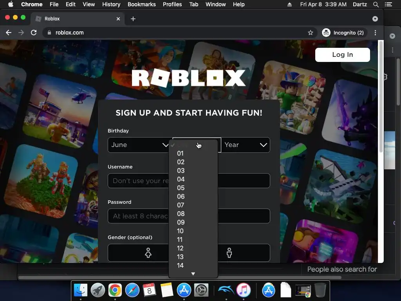Open Google Chrome in the Dock
Image resolution: width=401 pixels, height=301 pixels.
pyautogui.click(x=115, y=290)
